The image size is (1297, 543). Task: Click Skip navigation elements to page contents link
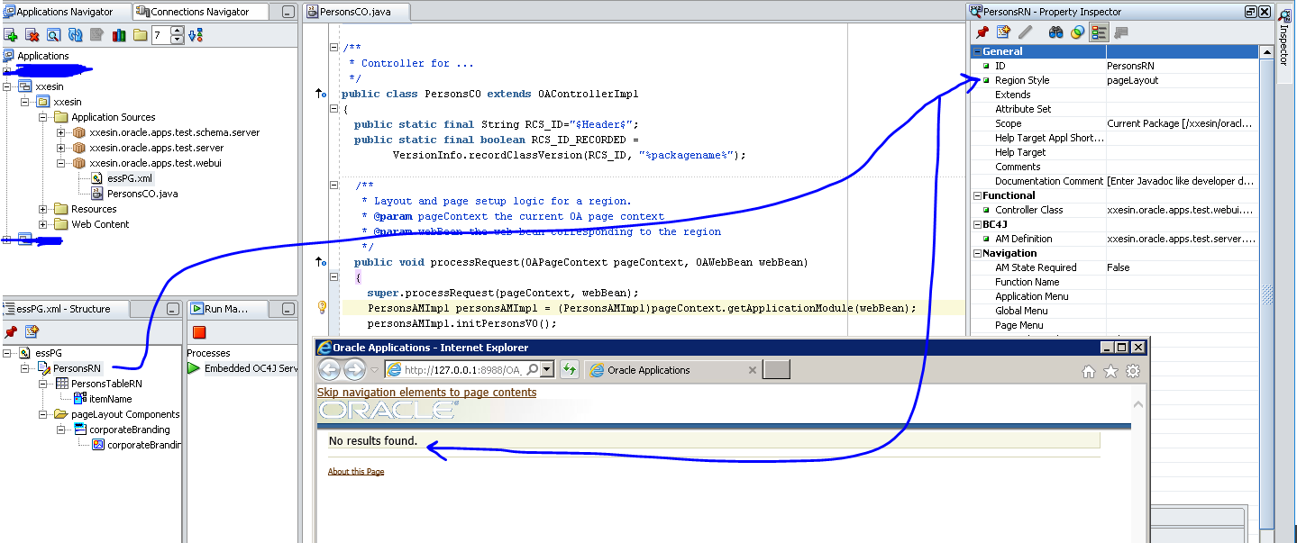pyautogui.click(x=426, y=393)
